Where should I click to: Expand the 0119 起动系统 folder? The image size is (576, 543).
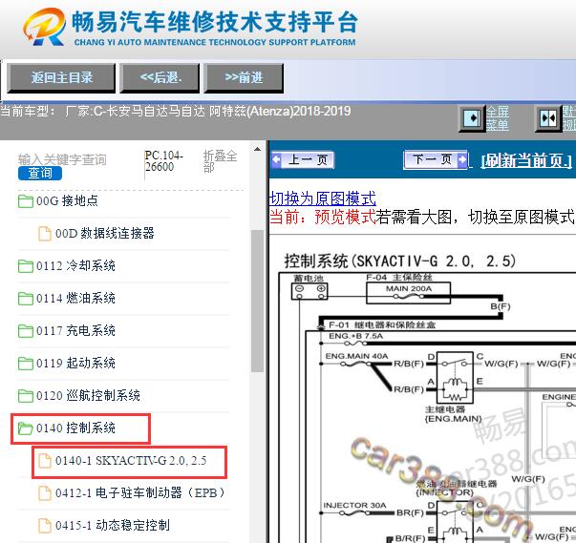coord(75,363)
